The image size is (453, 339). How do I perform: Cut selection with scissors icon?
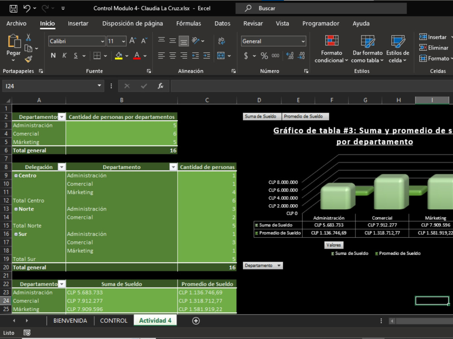[x=28, y=37]
